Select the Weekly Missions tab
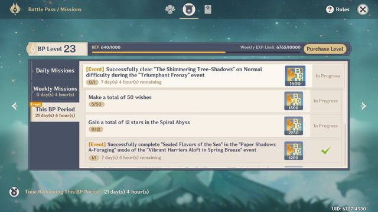This screenshot has width=378, height=212. 55,91
